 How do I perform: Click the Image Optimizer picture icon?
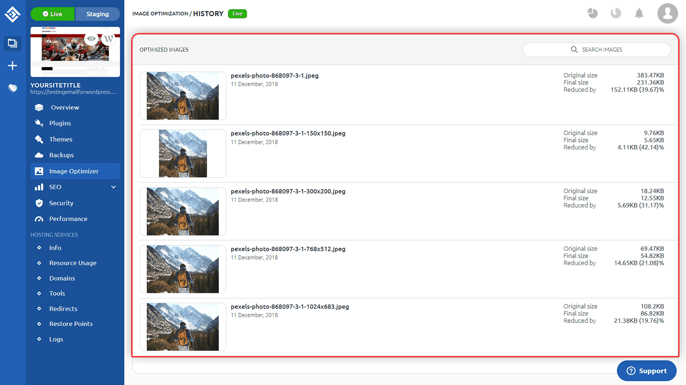point(39,171)
